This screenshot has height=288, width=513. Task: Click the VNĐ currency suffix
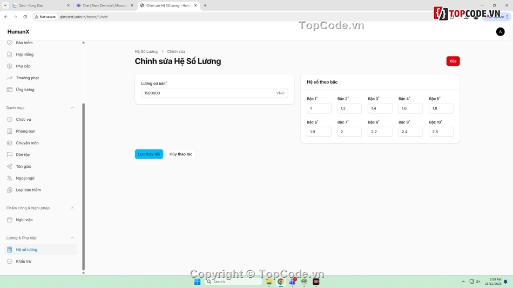click(280, 93)
